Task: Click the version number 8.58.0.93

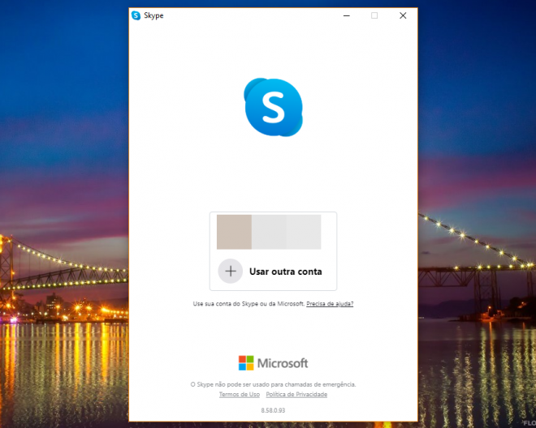Action: click(273, 411)
